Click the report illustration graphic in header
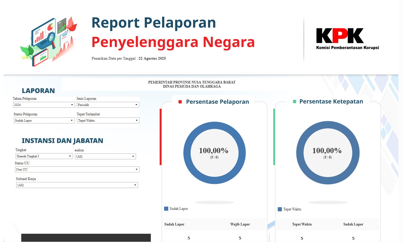 (49, 41)
